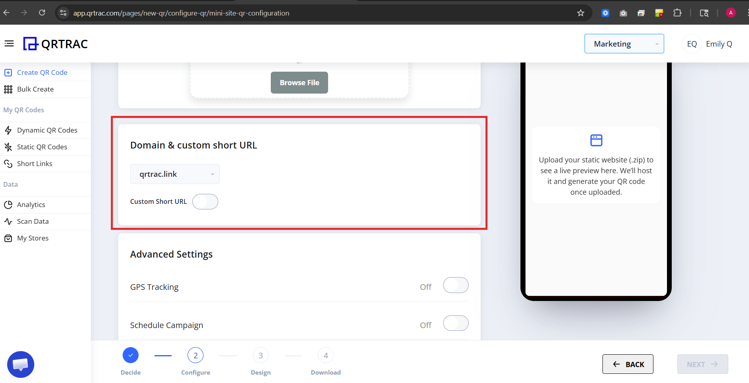Expand the browser extensions menu

point(677,12)
